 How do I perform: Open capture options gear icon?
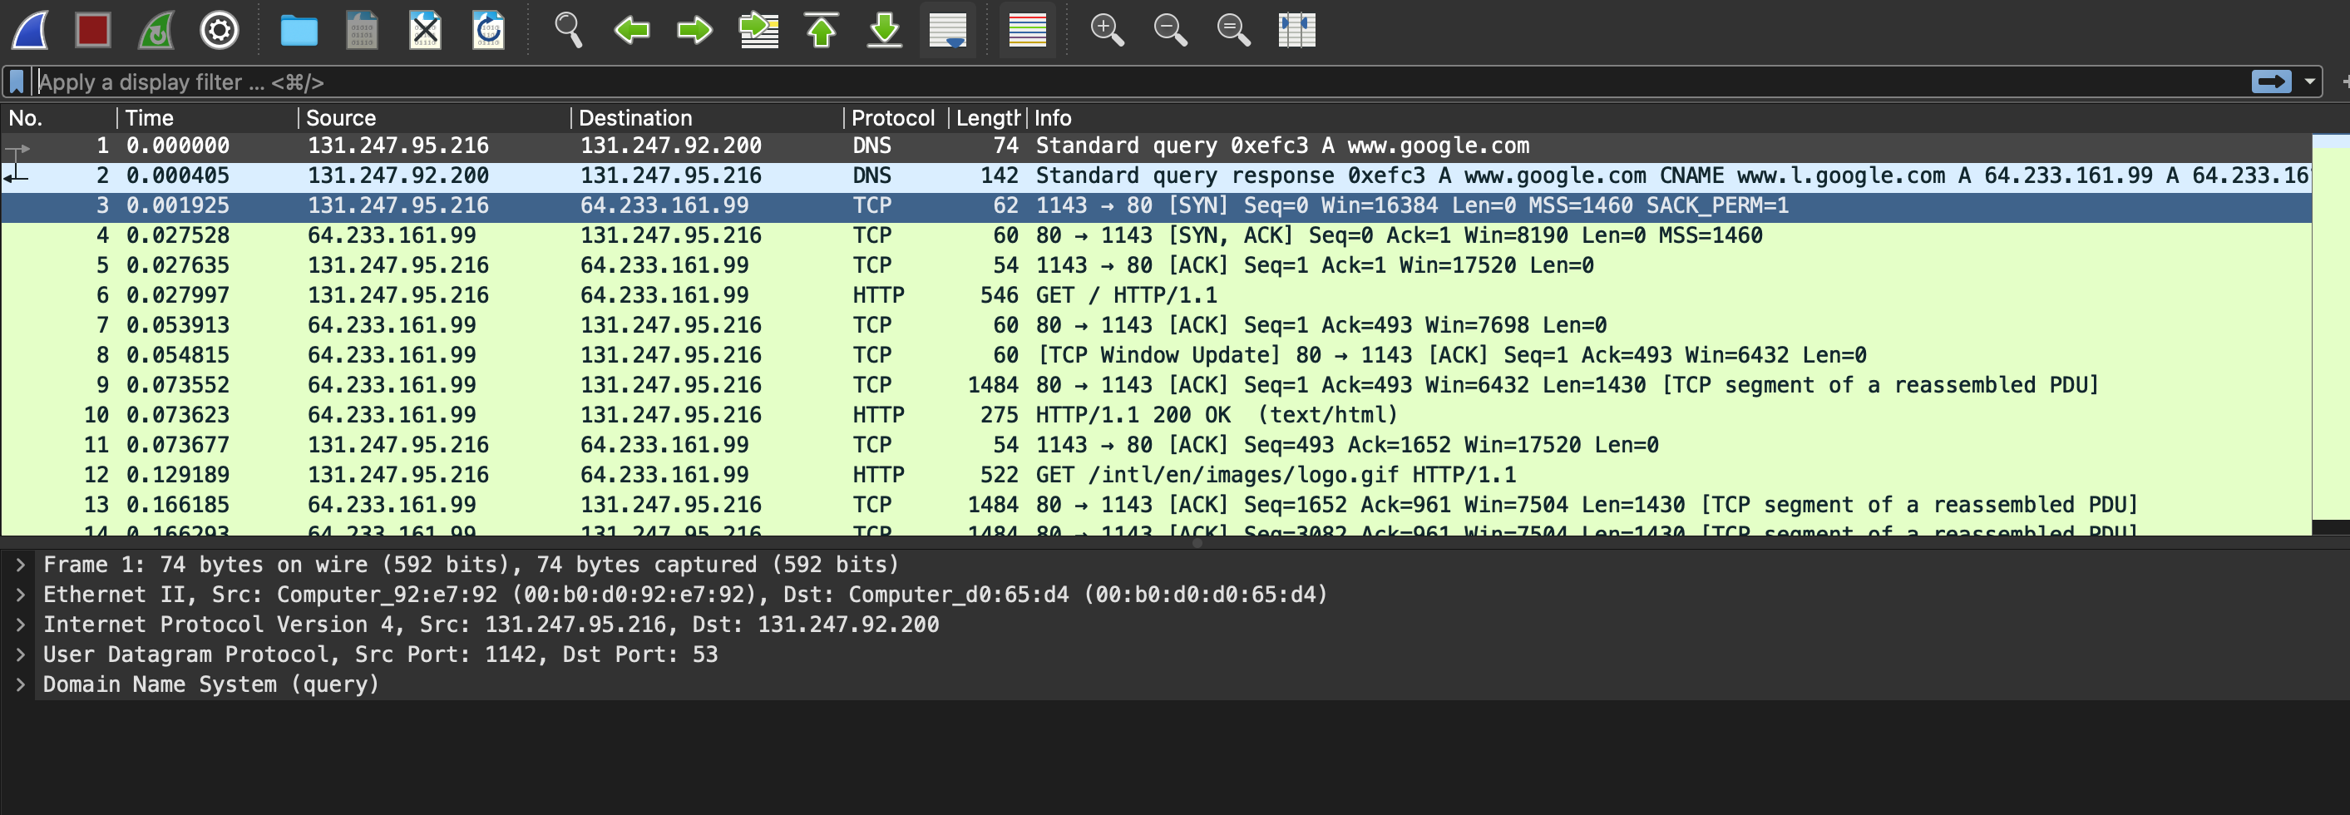219,30
